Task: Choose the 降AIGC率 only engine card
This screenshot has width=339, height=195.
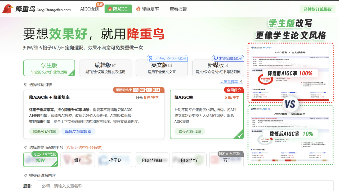Action: 207,114
